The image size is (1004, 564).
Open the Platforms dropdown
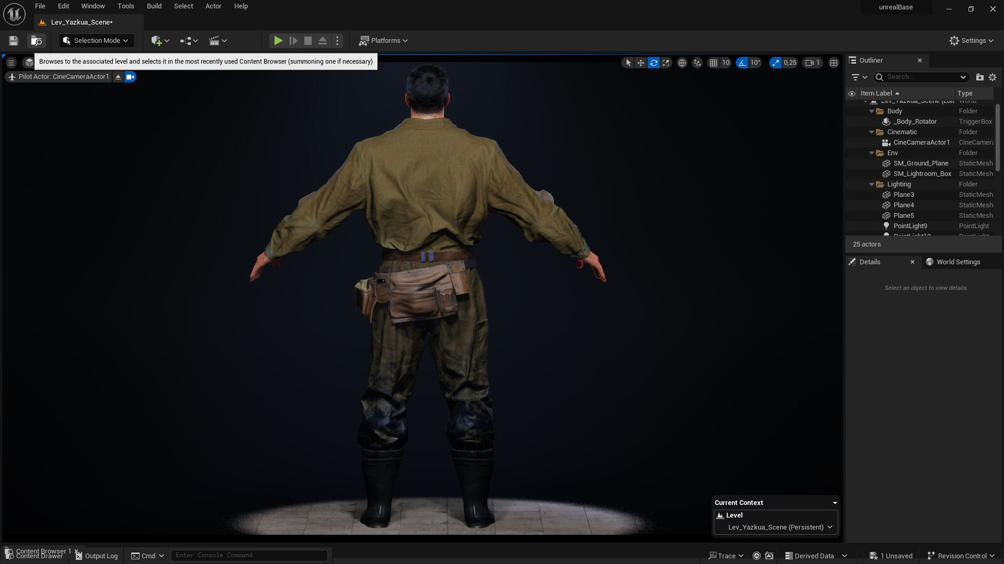coord(383,41)
